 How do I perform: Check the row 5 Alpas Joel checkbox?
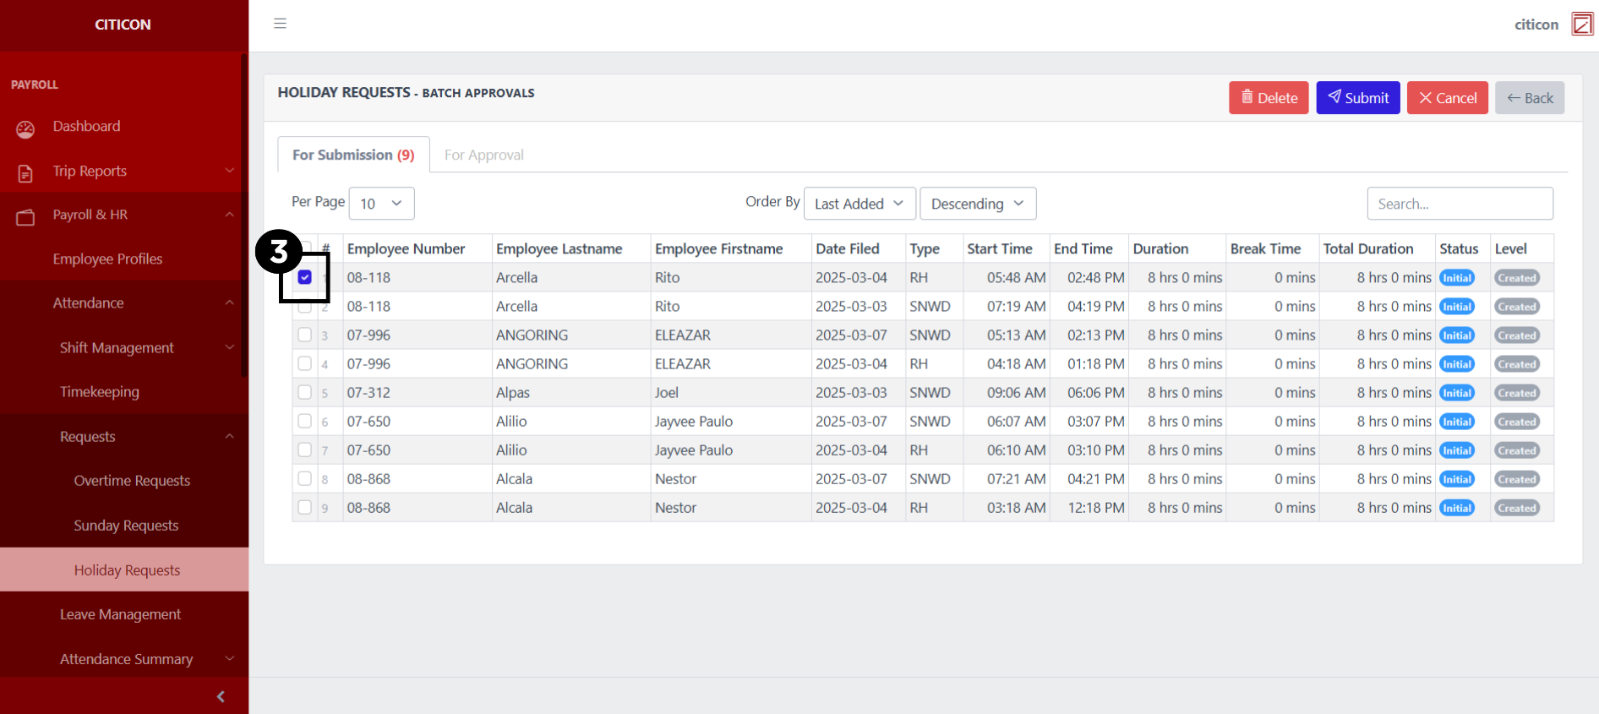[305, 392]
